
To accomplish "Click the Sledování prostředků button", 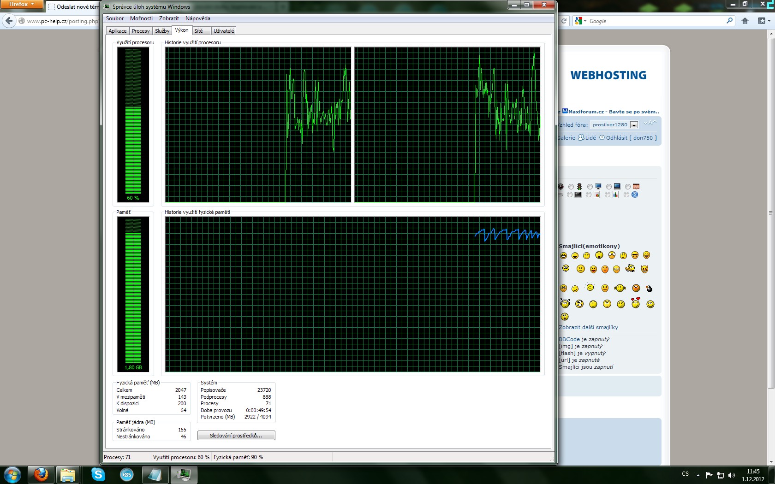I will point(236,436).
